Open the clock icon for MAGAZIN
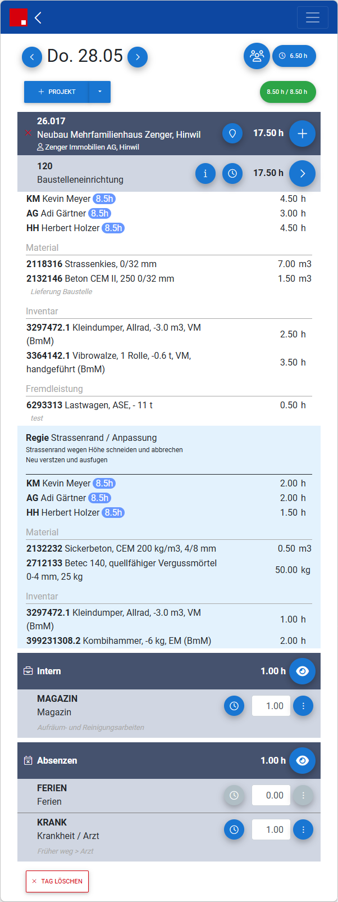338x902 pixels. click(234, 706)
